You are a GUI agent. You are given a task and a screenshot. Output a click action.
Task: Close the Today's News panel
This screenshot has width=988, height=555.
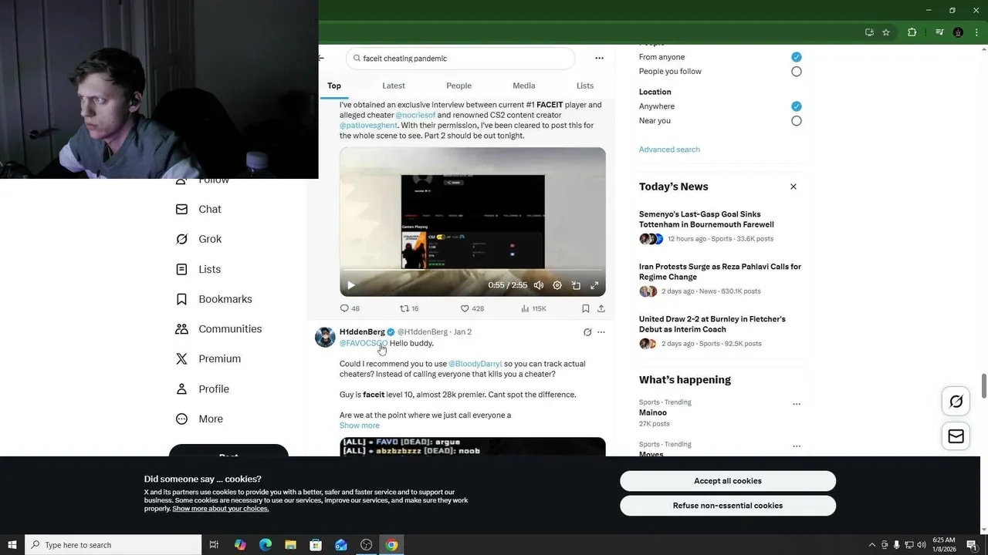coord(793,187)
